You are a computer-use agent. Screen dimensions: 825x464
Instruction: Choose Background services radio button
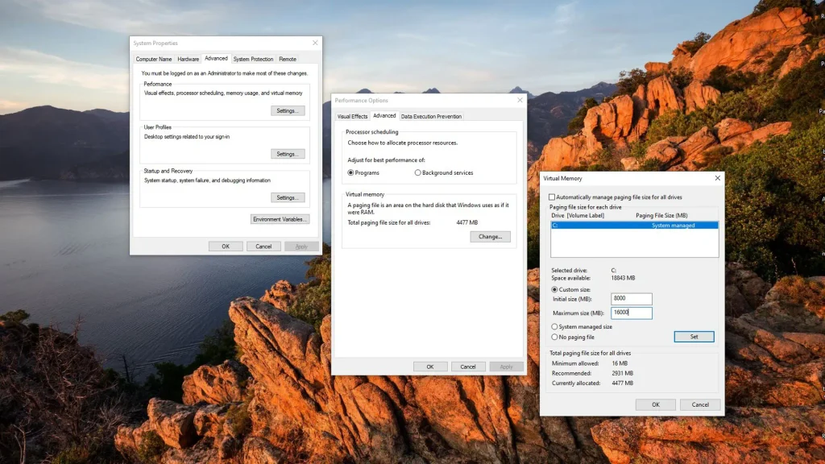pyautogui.click(x=418, y=172)
